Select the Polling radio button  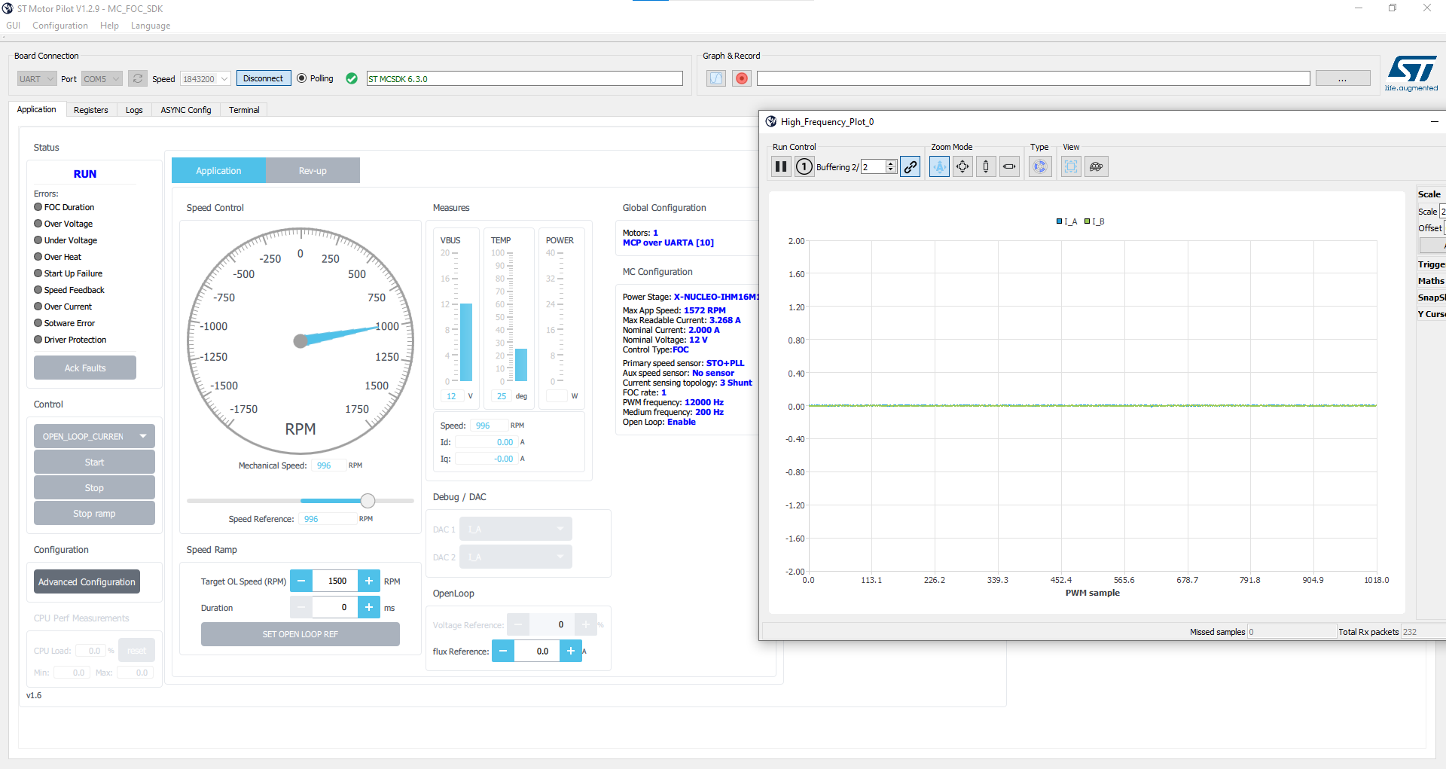300,78
